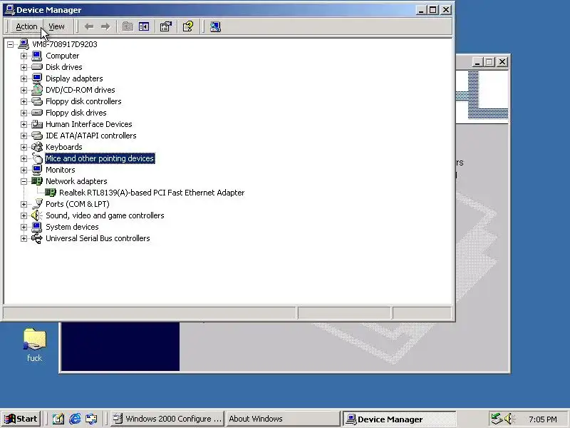Click the 7:05 PM clock
Image resolution: width=570 pixels, height=428 pixels.
(543, 419)
